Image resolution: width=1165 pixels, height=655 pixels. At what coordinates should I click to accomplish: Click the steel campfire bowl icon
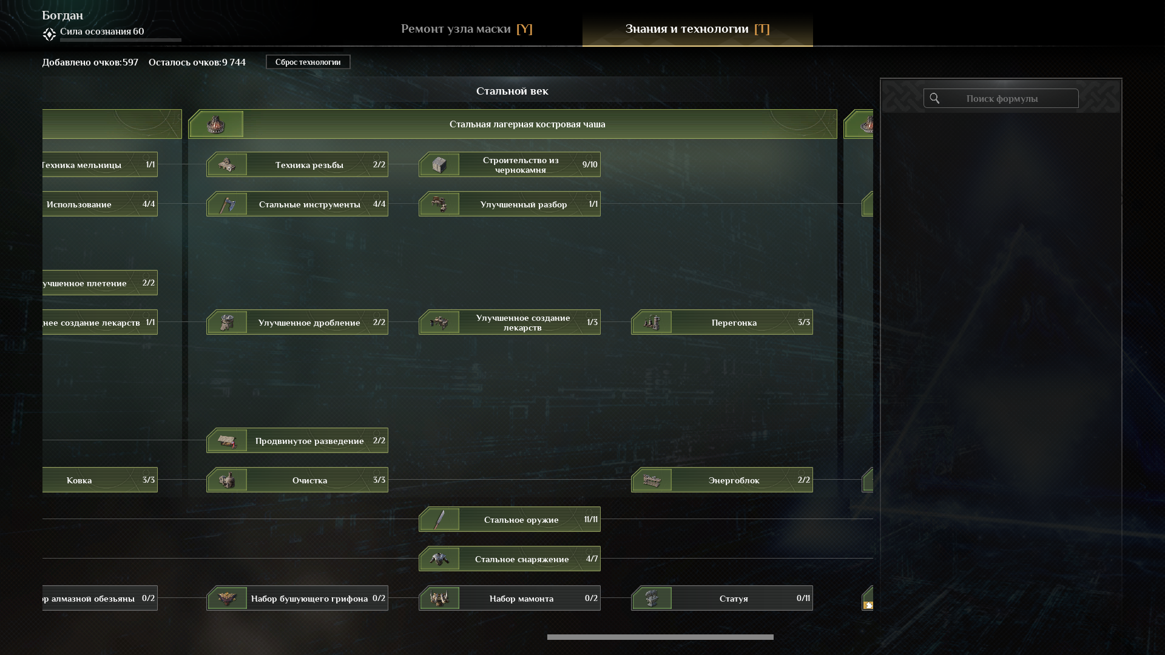coord(216,124)
